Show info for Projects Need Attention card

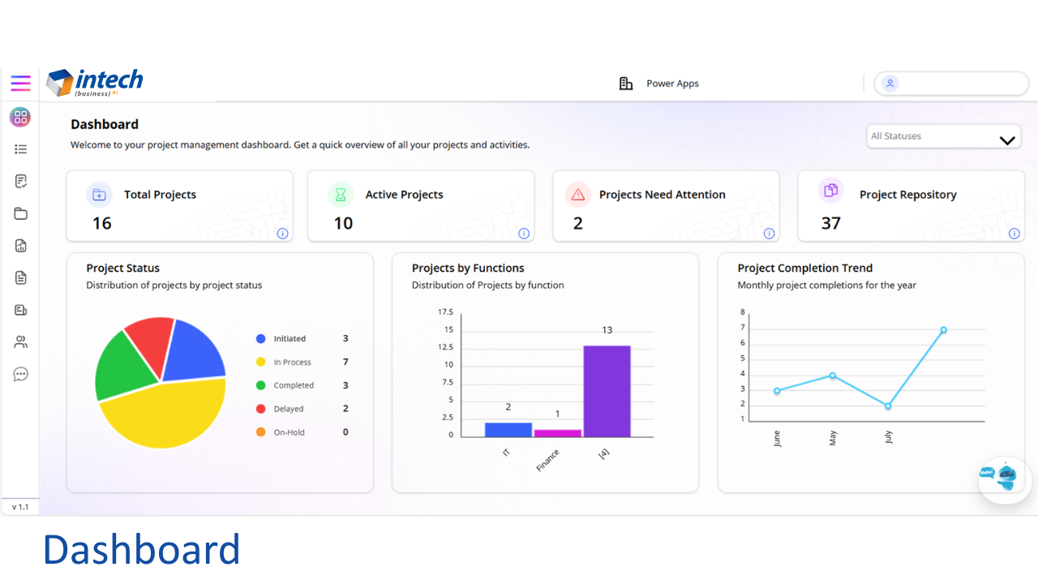pyautogui.click(x=769, y=234)
